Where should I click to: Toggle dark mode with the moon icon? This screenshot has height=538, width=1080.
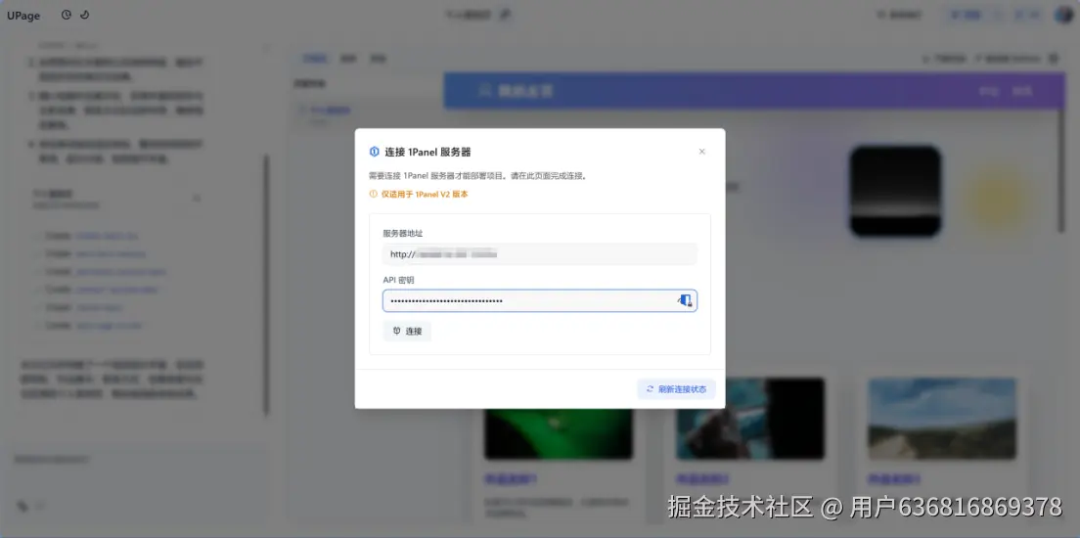click(x=85, y=15)
